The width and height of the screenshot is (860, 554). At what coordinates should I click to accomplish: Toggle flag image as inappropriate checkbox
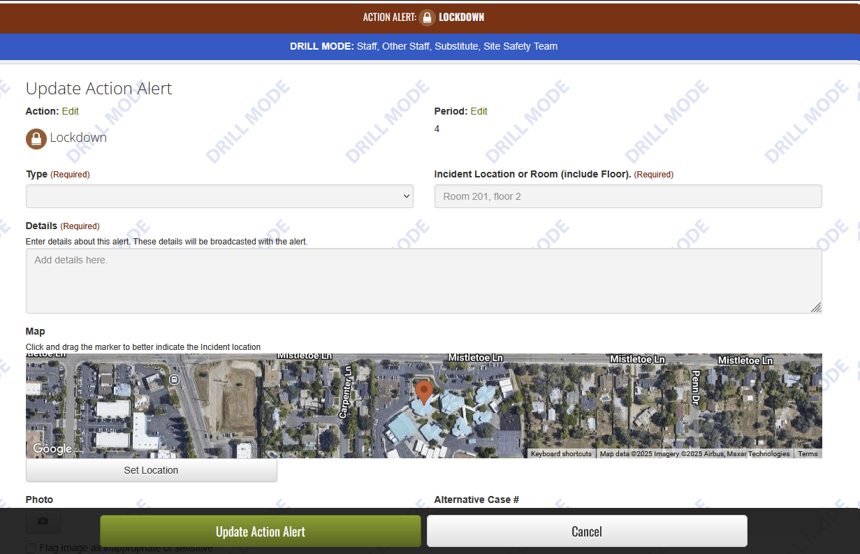31,548
